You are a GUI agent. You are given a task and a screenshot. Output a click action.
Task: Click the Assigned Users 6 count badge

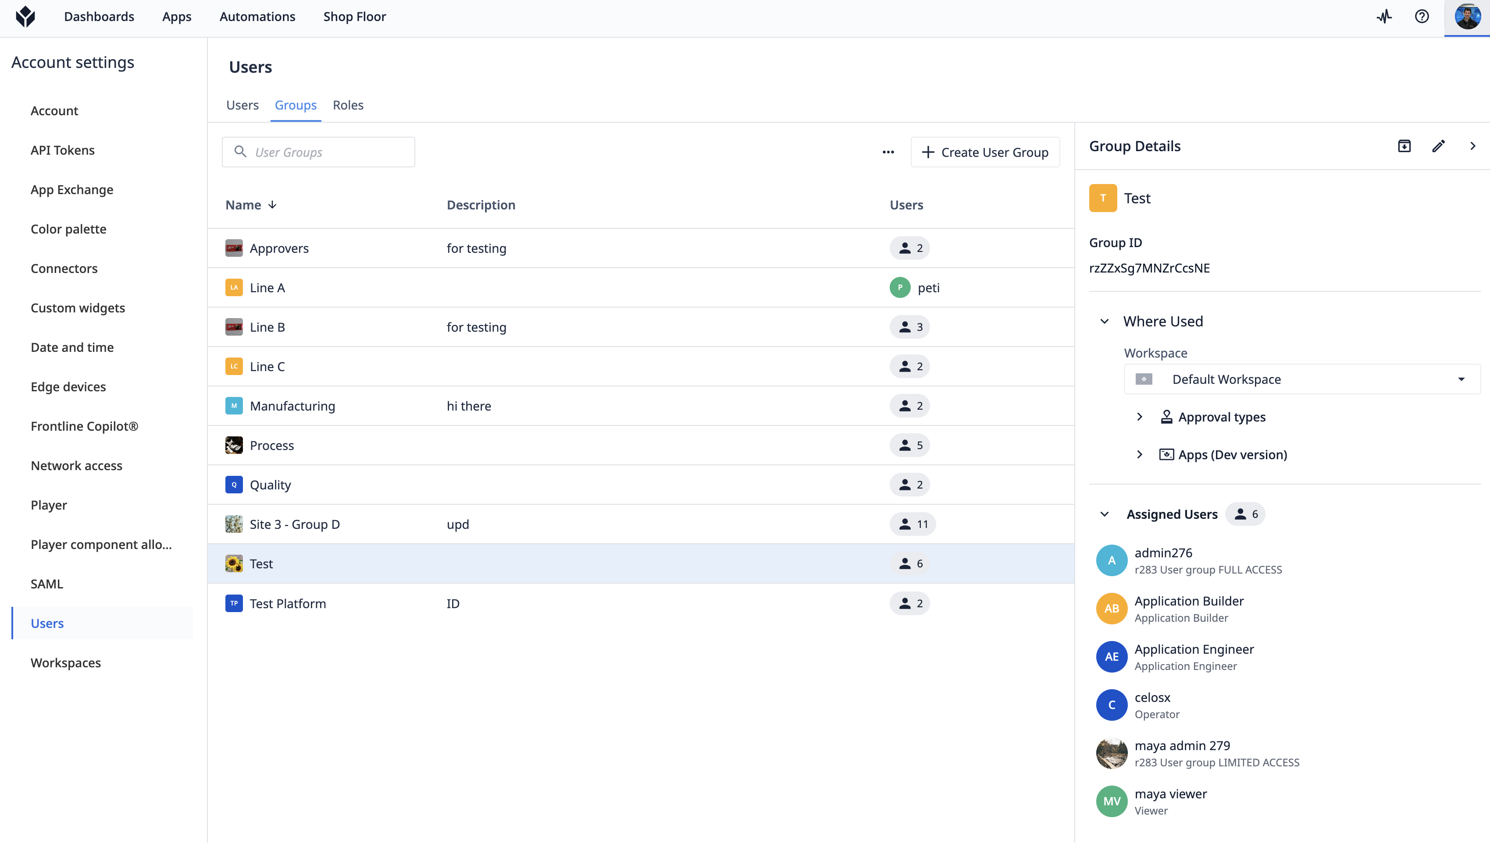click(x=1245, y=514)
